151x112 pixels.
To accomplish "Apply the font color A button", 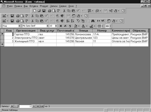I will pos(83,26).
